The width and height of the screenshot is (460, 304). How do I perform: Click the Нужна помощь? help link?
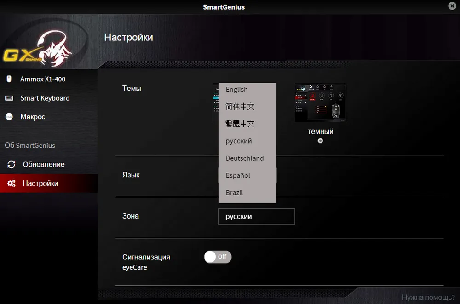point(428,298)
